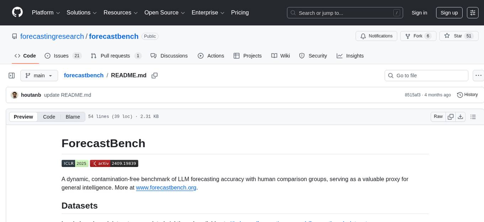Fork the forecastbench repository

[x=418, y=36]
